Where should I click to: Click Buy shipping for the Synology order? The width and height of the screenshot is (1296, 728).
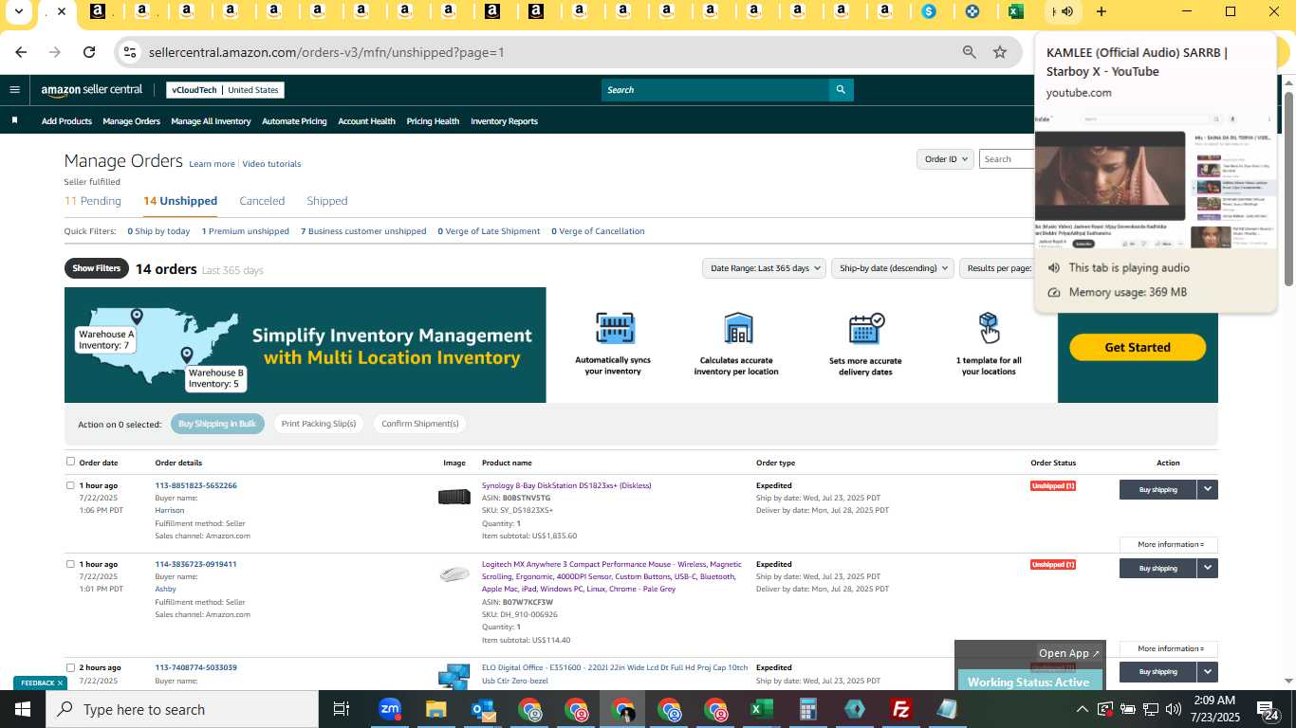[1157, 489]
